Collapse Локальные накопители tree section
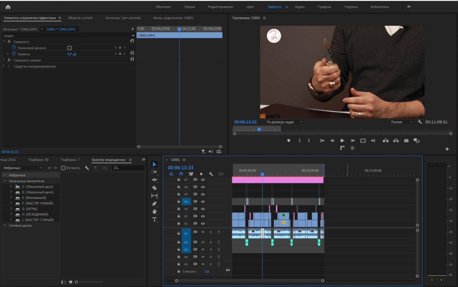 pyautogui.click(x=5, y=181)
